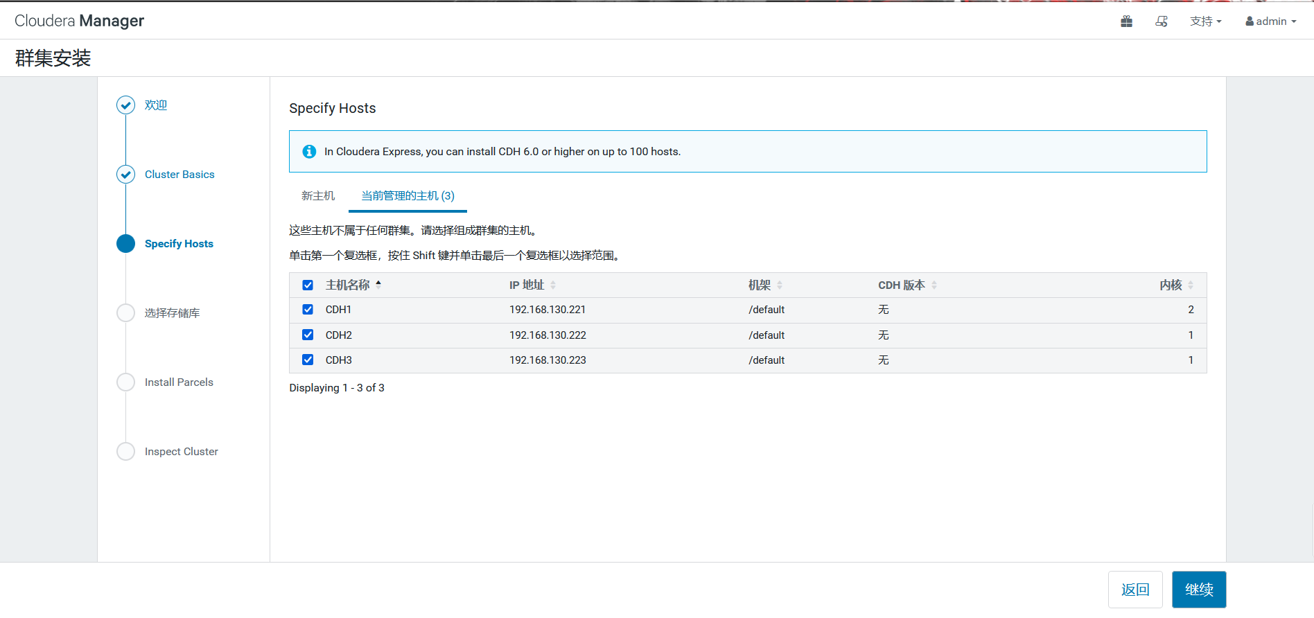Uncheck the CDH2 host checkbox
1314x618 pixels.
point(308,335)
